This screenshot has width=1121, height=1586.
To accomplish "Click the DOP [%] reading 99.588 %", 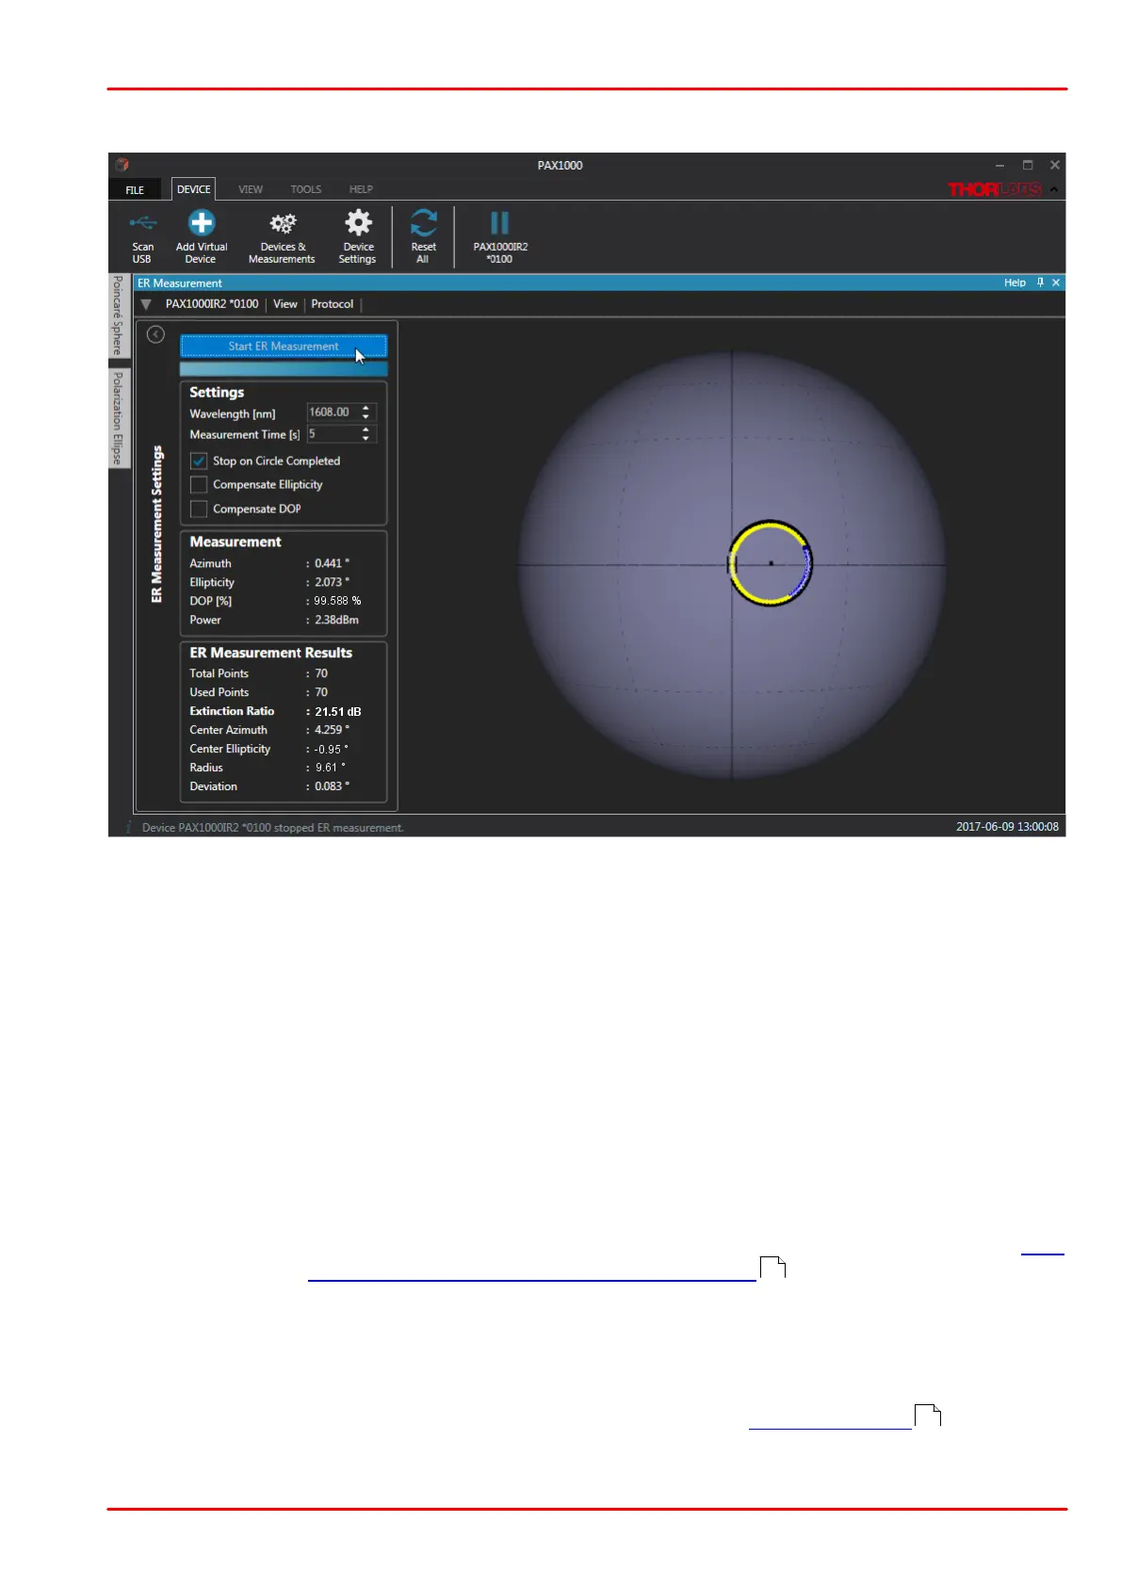I will pos(337,601).
